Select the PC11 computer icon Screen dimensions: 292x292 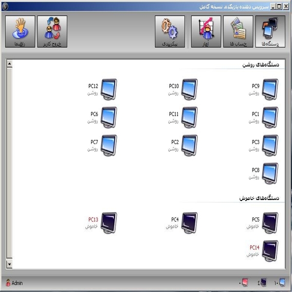[189, 117]
